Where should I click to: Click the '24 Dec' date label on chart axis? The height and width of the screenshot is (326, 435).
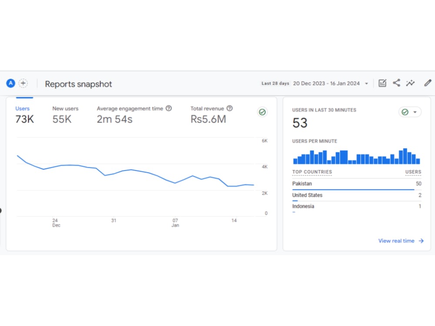56,223
